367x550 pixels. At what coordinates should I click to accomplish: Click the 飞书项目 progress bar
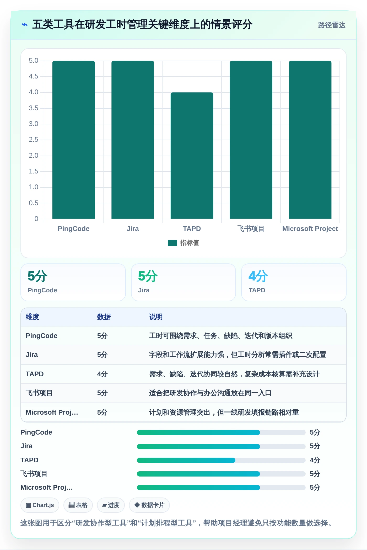(221, 474)
